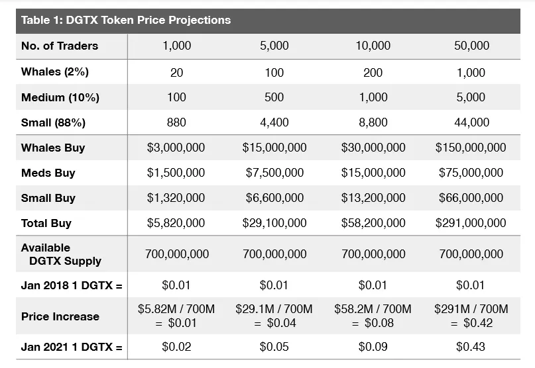Select the 'Price Increase' row label
This screenshot has height=368, width=535.
point(60,316)
